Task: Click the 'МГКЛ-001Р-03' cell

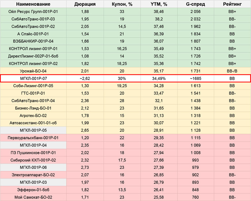Action: point(33,182)
